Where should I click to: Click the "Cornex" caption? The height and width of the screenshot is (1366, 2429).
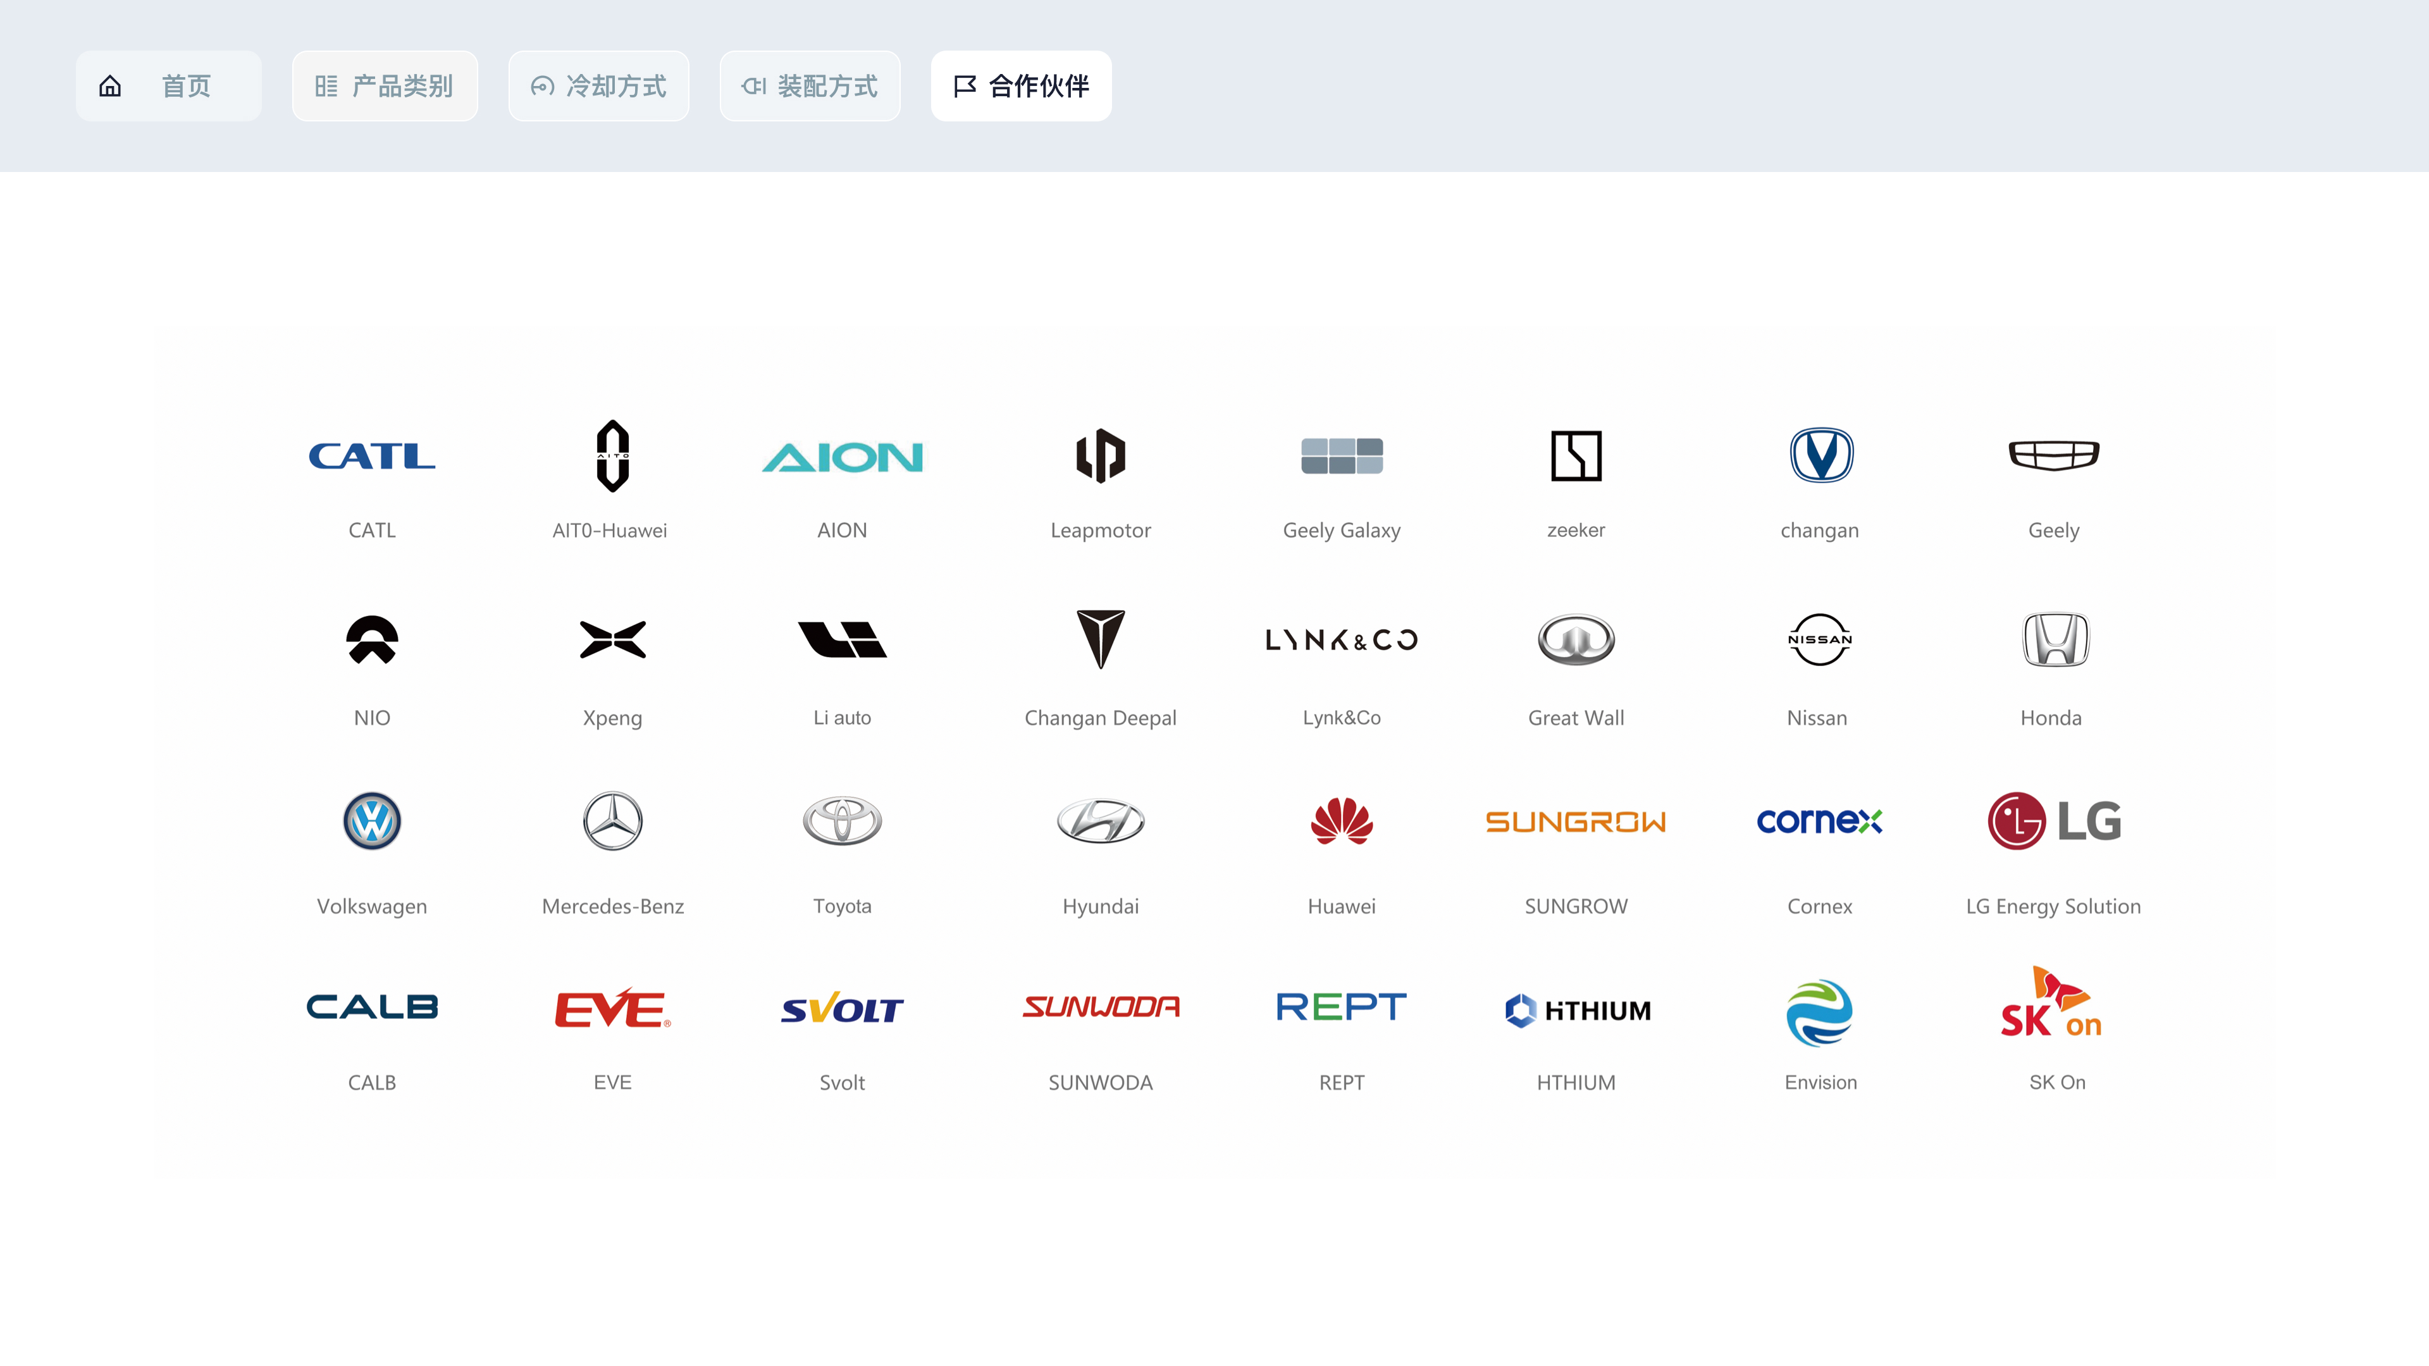pyautogui.click(x=1820, y=906)
